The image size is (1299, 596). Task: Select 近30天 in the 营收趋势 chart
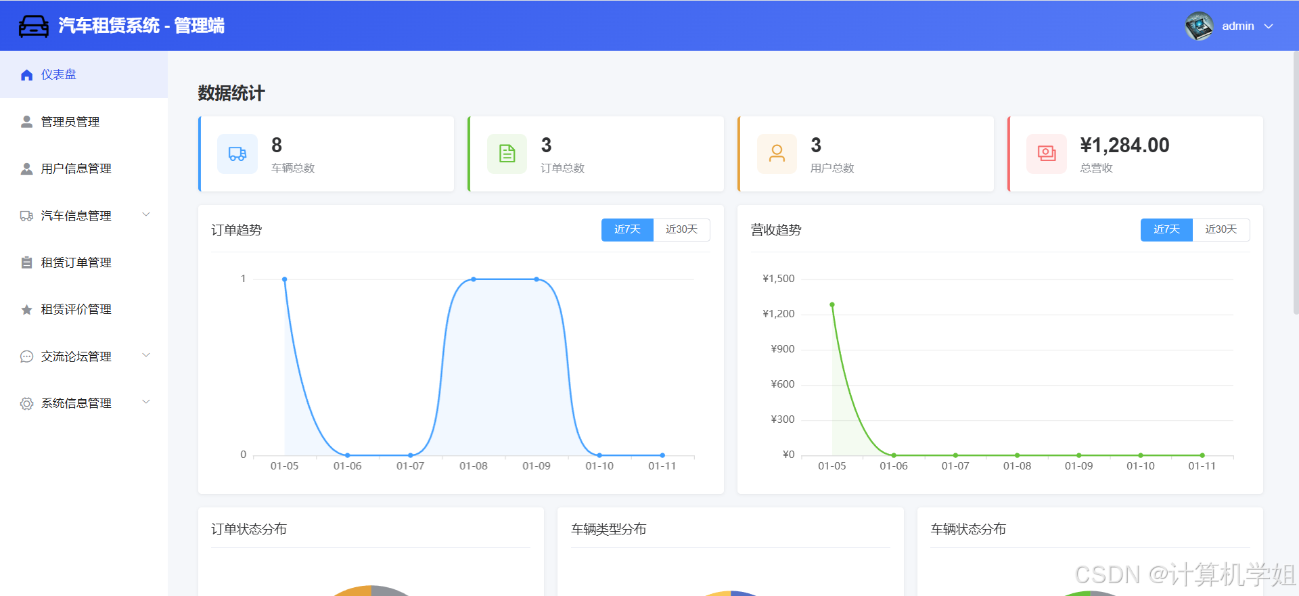(x=1221, y=230)
